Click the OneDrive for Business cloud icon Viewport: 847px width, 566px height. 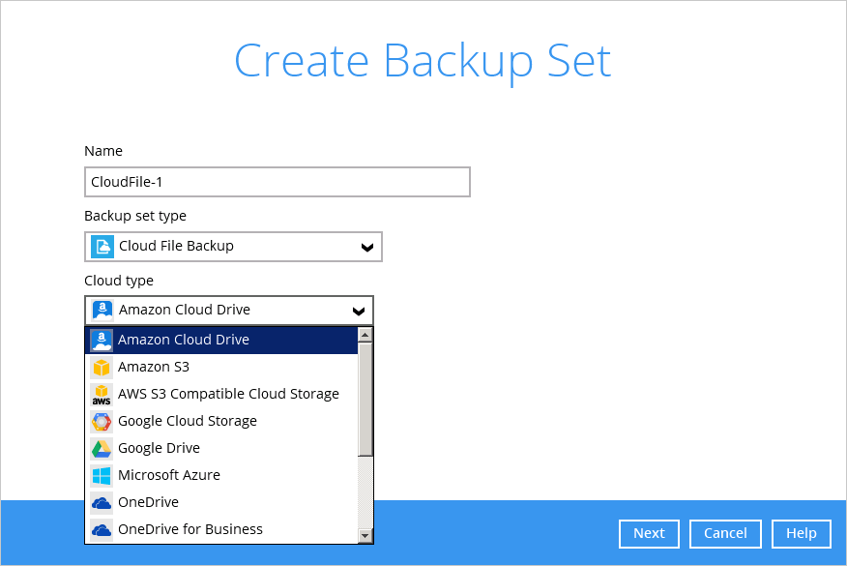click(102, 529)
